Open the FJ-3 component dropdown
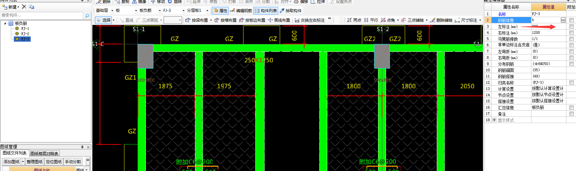Image resolution: width=576 pixels, height=171 pixels. (x=183, y=11)
